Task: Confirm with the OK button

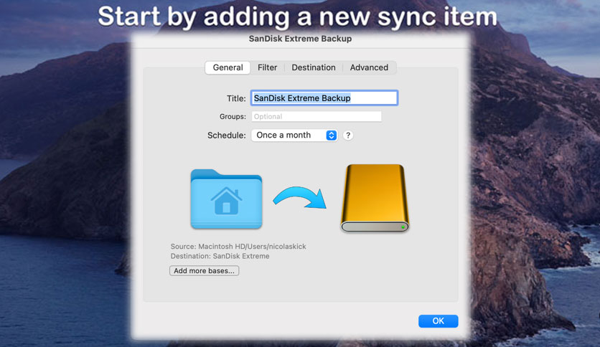Action: [x=438, y=321]
